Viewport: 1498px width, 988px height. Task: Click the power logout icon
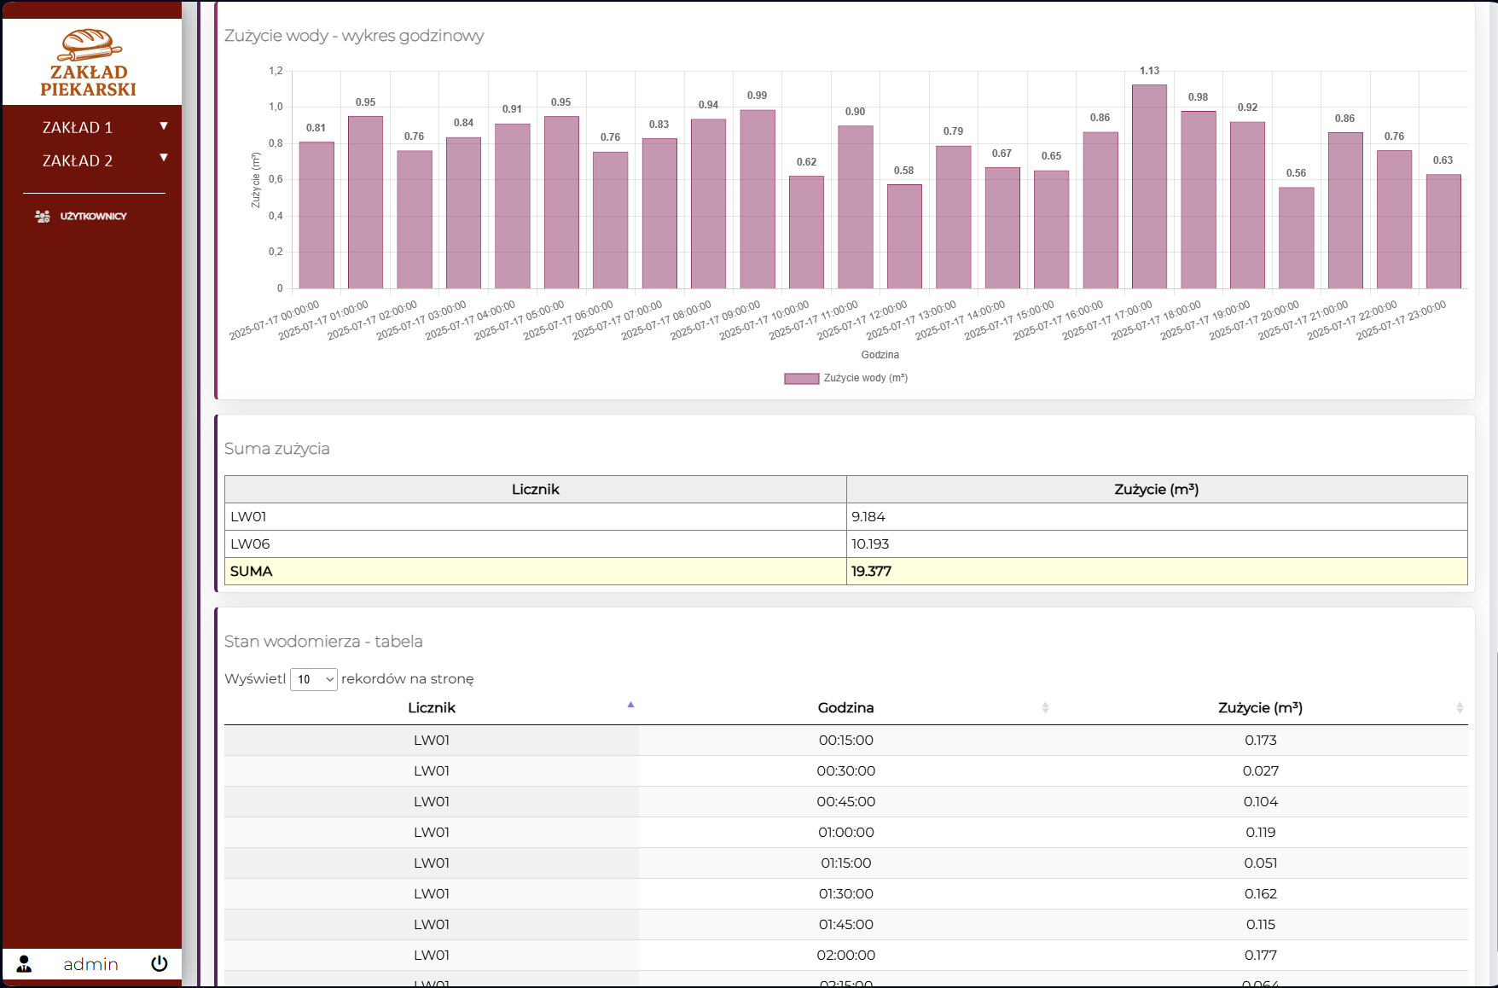160,964
